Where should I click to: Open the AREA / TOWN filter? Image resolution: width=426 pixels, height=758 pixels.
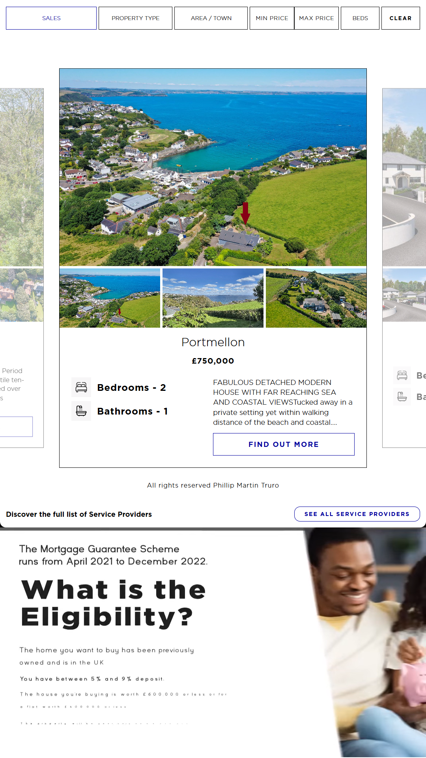(211, 18)
